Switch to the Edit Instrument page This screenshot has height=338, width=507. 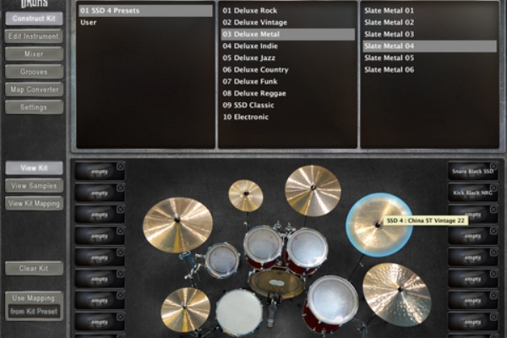(x=34, y=36)
